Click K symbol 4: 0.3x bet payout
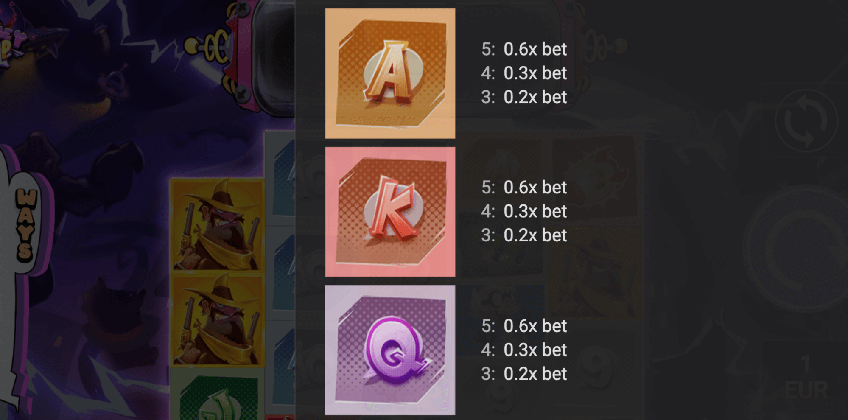848x420 pixels. 524,211
